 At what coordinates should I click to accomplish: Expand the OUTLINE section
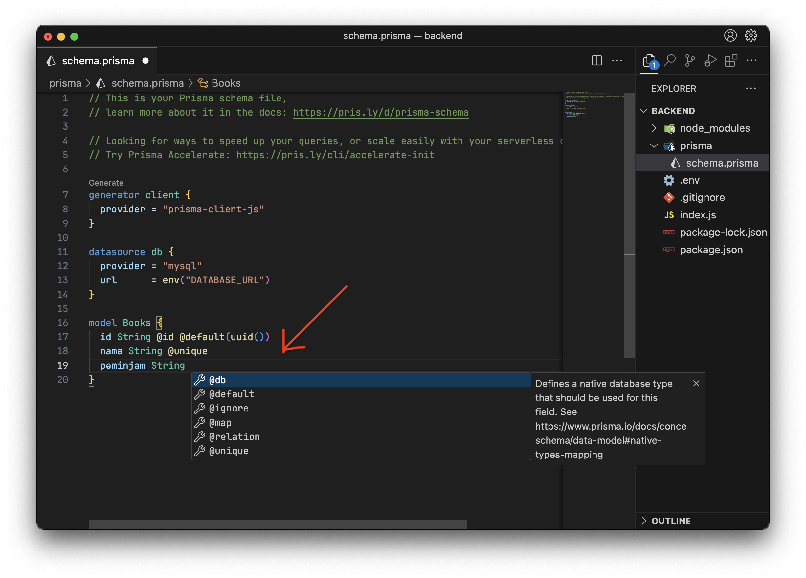[671, 521]
